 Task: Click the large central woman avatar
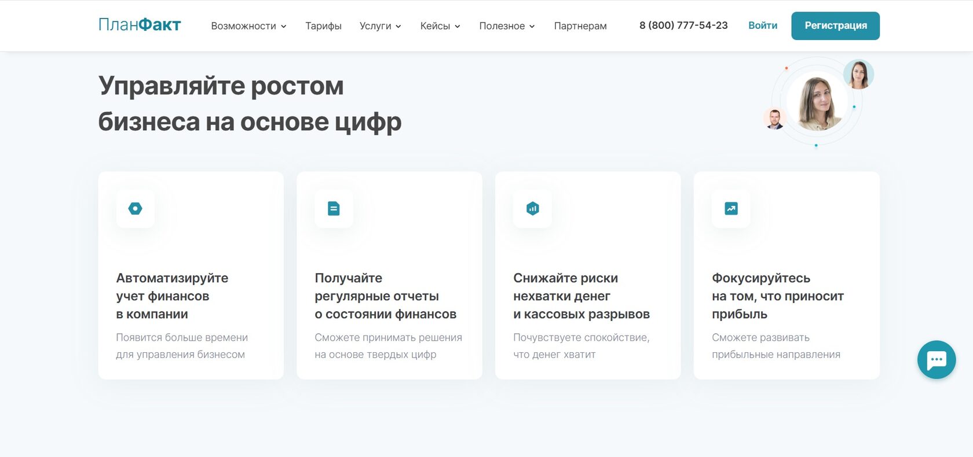(x=818, y=103)
